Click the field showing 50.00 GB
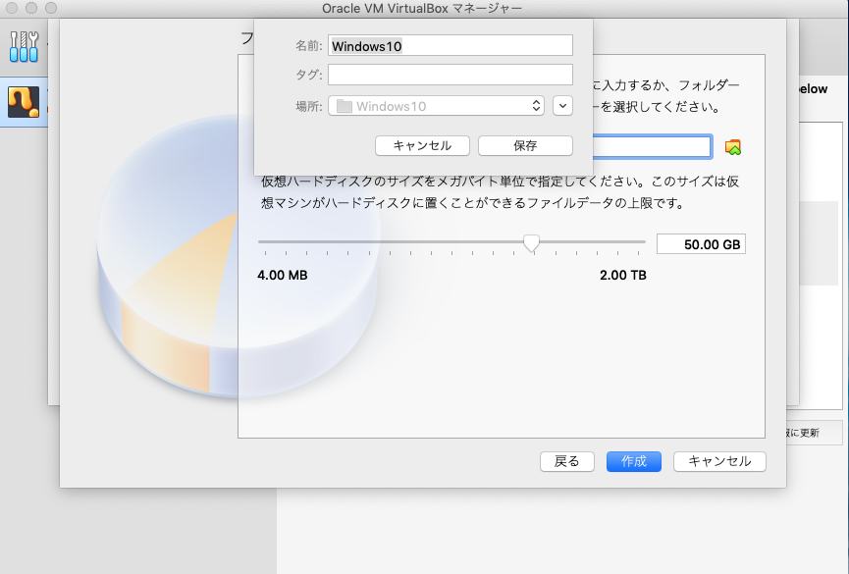The height and width of the screenshot is (574, 849). [x=700, y=242]
